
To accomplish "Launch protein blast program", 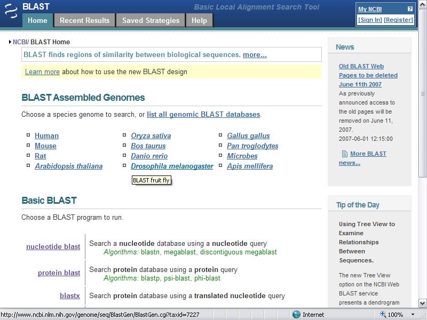I will (59, 273).
